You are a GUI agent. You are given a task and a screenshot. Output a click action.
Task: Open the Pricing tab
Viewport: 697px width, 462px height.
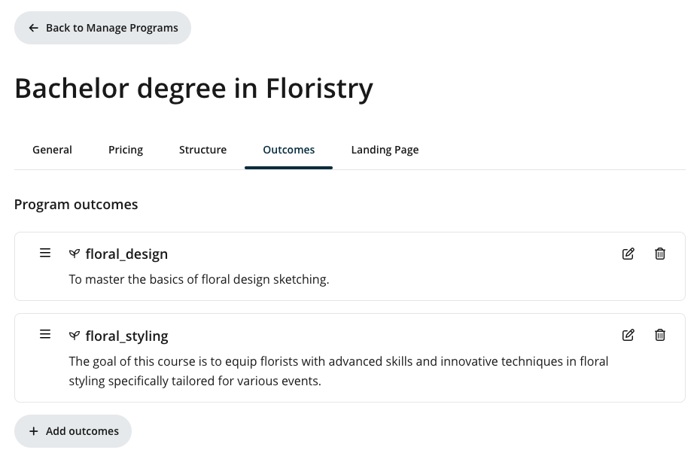pos(126,150)
